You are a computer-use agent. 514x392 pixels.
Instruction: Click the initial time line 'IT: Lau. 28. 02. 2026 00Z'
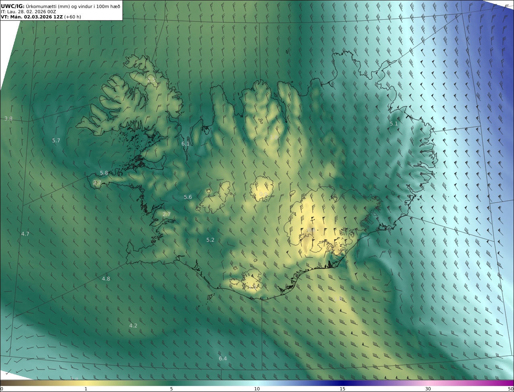29,12
